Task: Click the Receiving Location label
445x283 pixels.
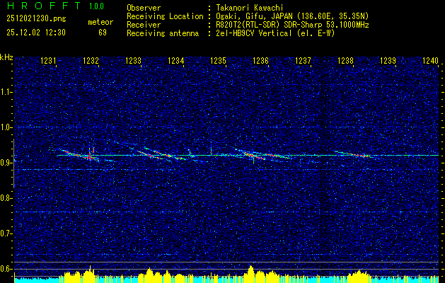Action: (165, 16)
